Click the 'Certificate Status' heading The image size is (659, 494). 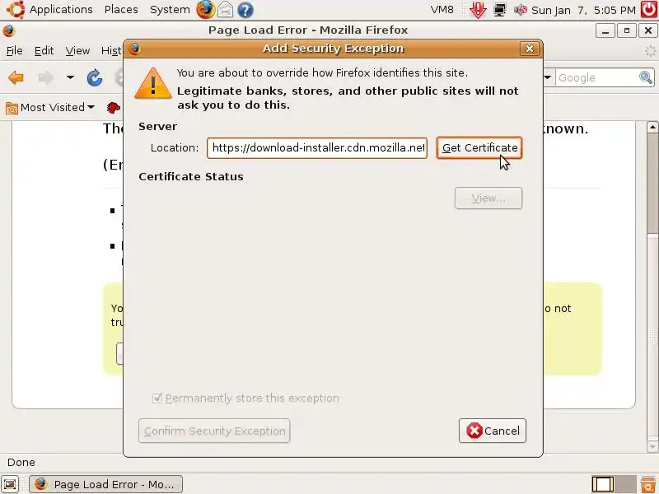(x=191, y=176)
